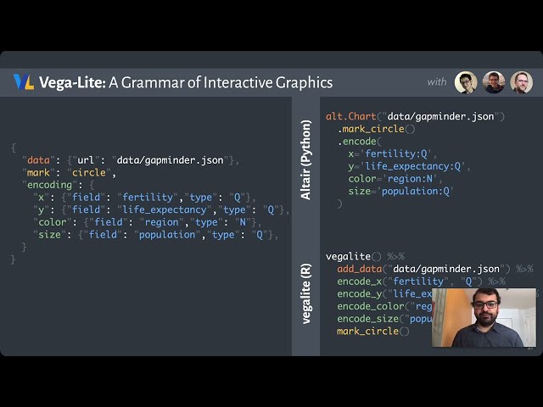Click the JSON "y" life_expectancy field line
Viewport: 543px width, 407px height.
point(161,210)
